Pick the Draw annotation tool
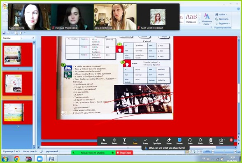 135,141
